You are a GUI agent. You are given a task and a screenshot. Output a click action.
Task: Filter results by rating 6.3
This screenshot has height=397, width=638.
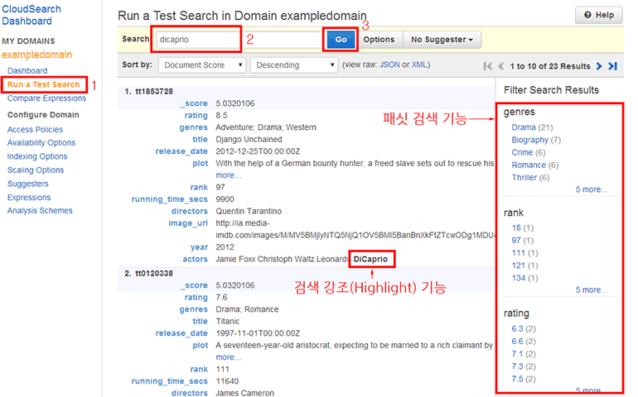click(x=518, y=328)
